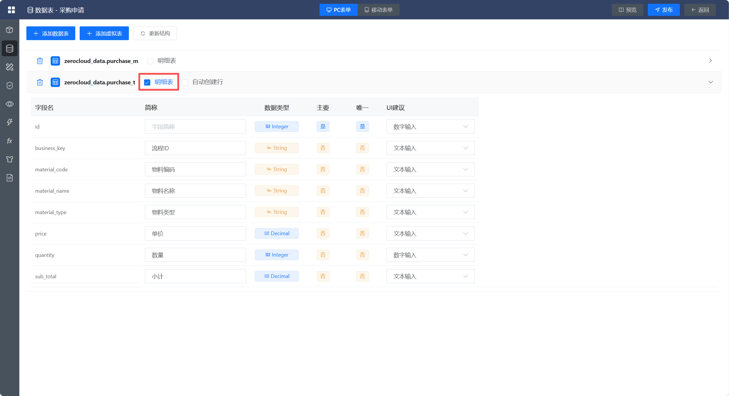The width and height of the screenshot is (729, 396).
Task: Expand the purchase_m table row chevron
Action: coord(710,61)
